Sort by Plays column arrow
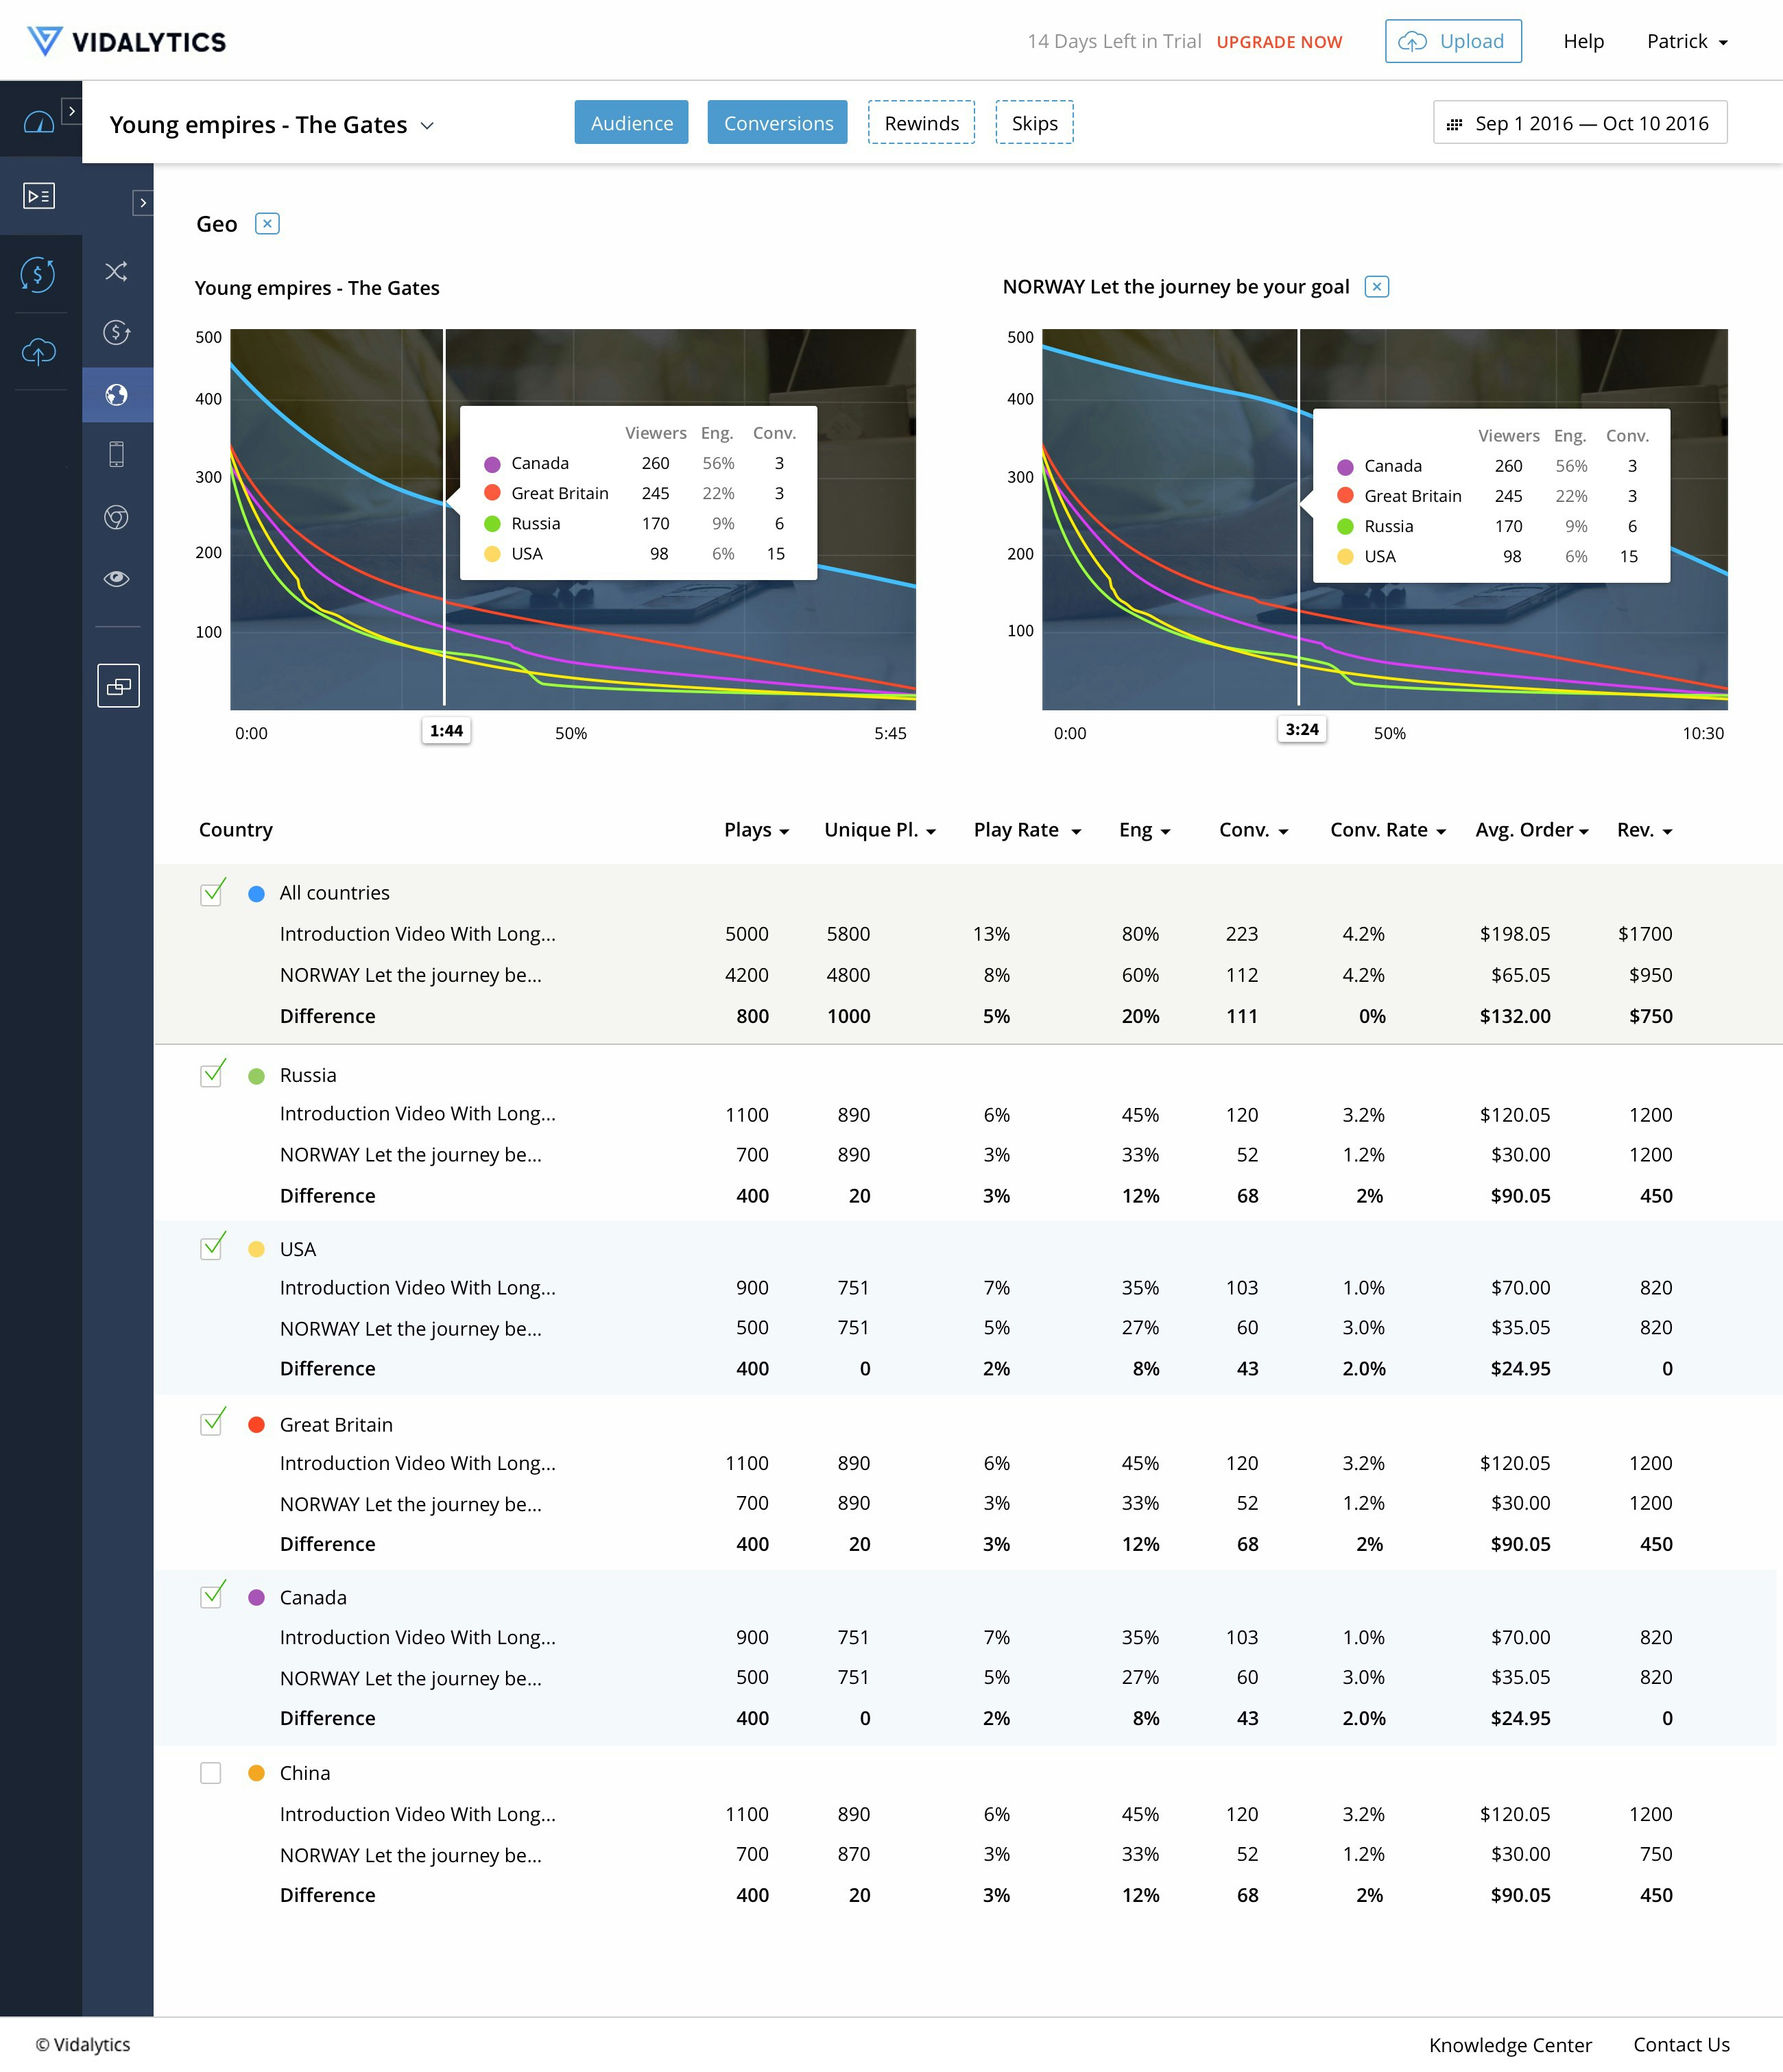 tap(784, 832)
